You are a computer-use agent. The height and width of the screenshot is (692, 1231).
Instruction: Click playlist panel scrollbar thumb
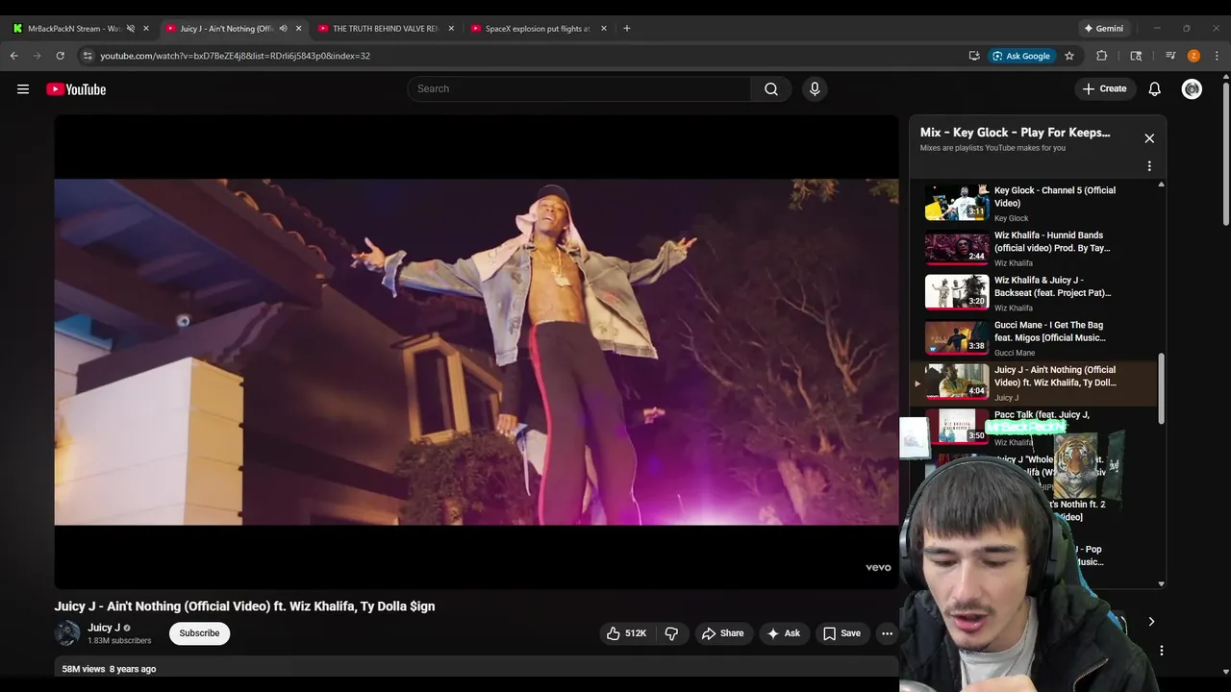pyautogui.click(x=1161, y=388)
